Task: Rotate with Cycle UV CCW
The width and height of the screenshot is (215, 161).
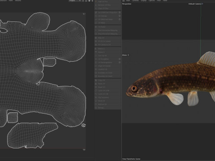Action: pyautogui.click(x=107, y=90)
